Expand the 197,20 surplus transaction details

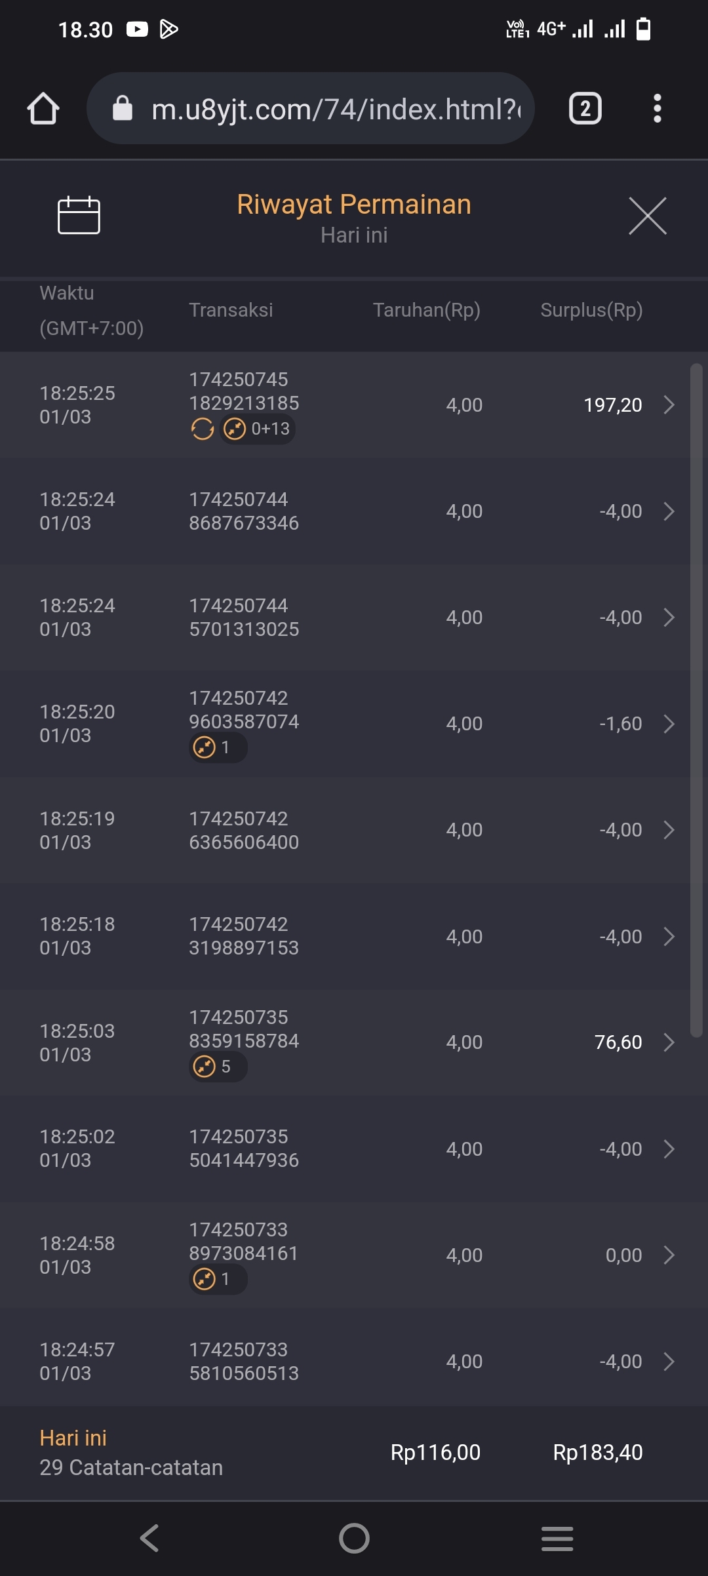[669, 405]
